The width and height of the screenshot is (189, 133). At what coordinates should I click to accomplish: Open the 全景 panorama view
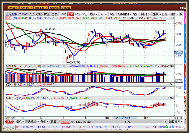click(x=54, y=14)
